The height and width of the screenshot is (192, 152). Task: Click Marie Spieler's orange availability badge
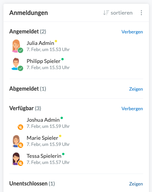coord(20,145)
